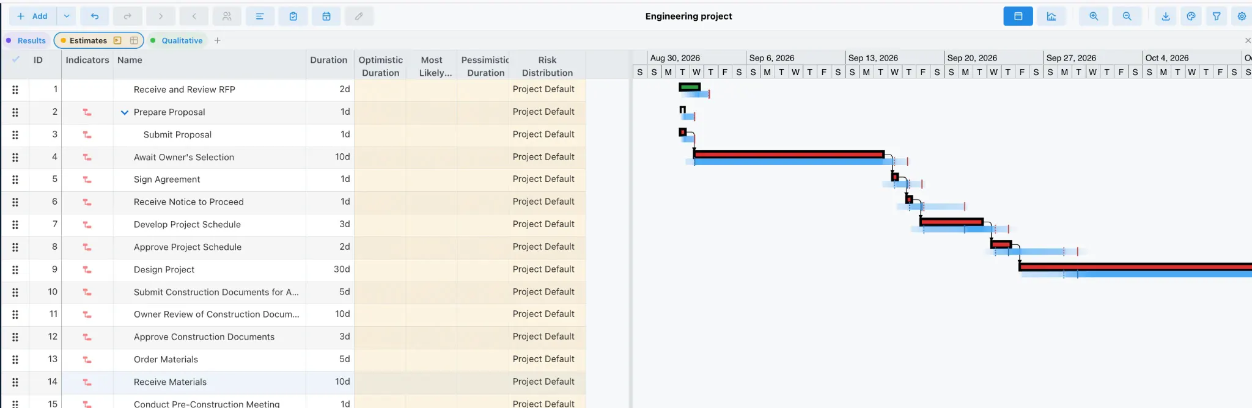Image resolution: width=1252 pixels, height=408 pixels.
Task: Select 'Sign Agreement' task name
Action: (x=167, y=180)
